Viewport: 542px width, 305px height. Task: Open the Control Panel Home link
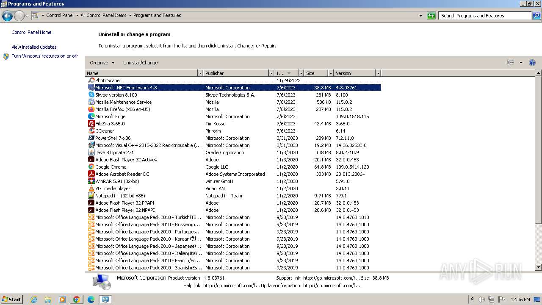point(31,32)
